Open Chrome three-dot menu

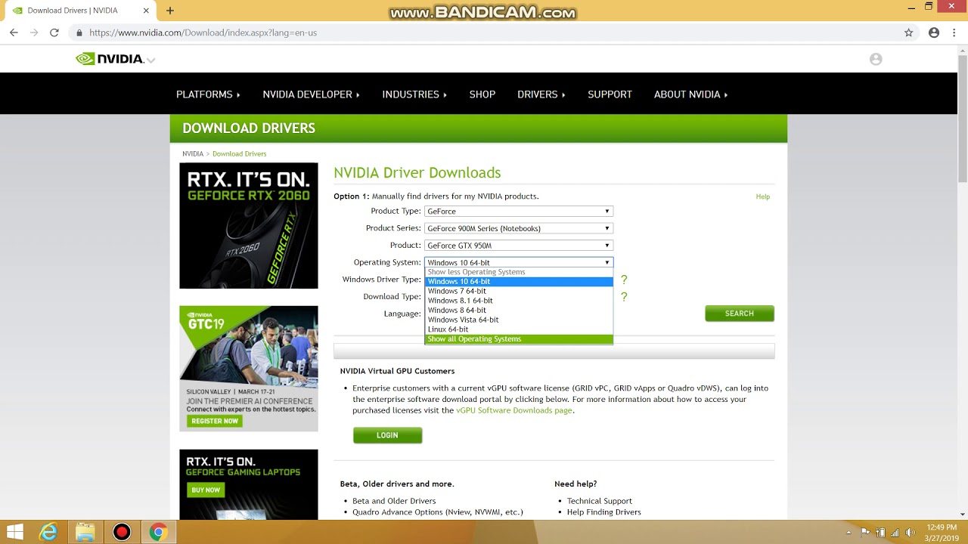pyautogui.click(x=954, y=32)
